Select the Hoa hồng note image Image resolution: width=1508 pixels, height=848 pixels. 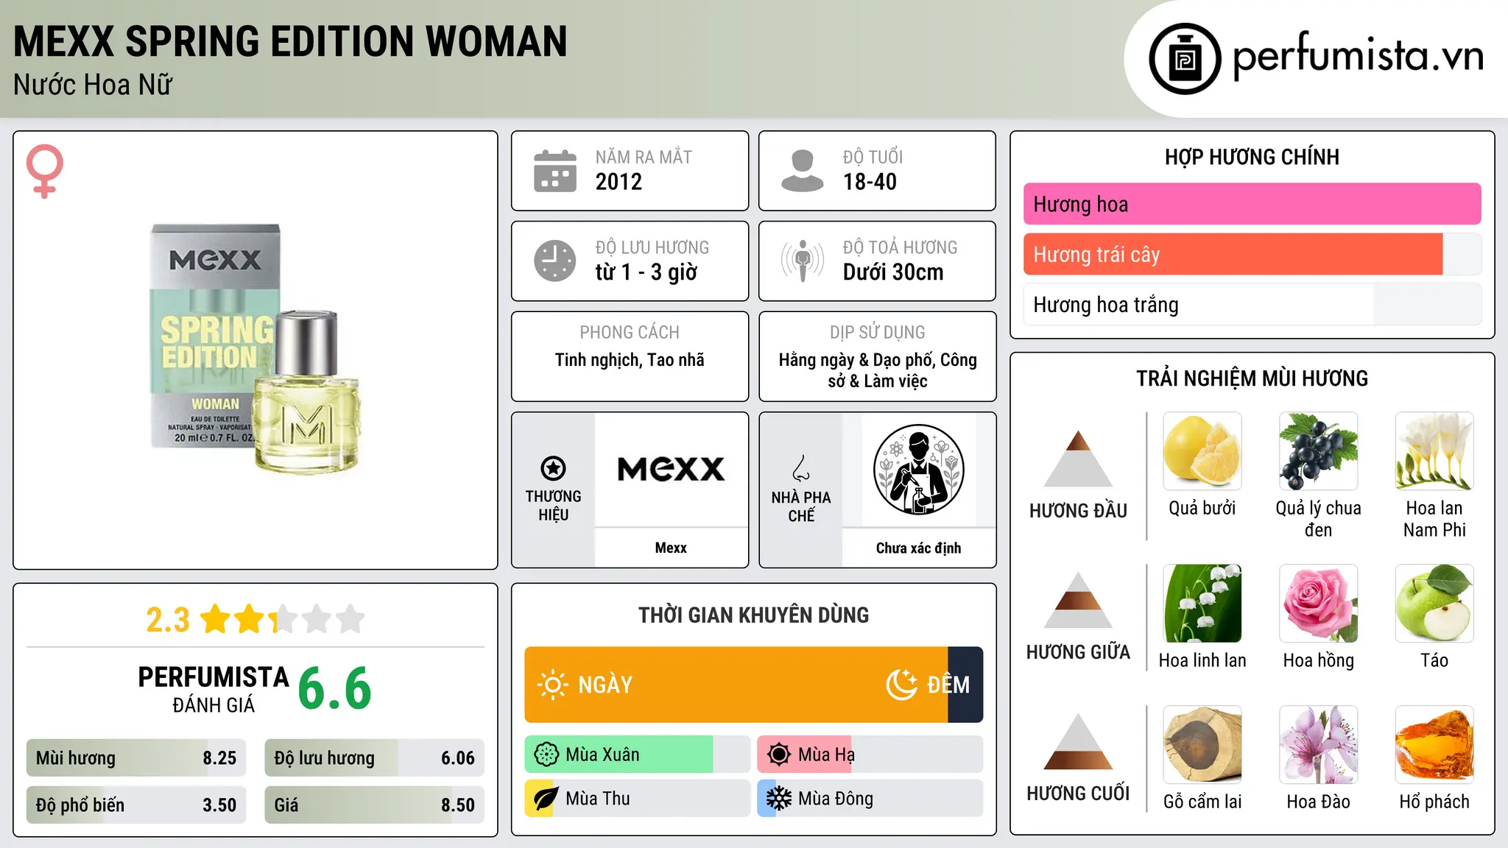pyautogui.click(x=1318, y=604)
